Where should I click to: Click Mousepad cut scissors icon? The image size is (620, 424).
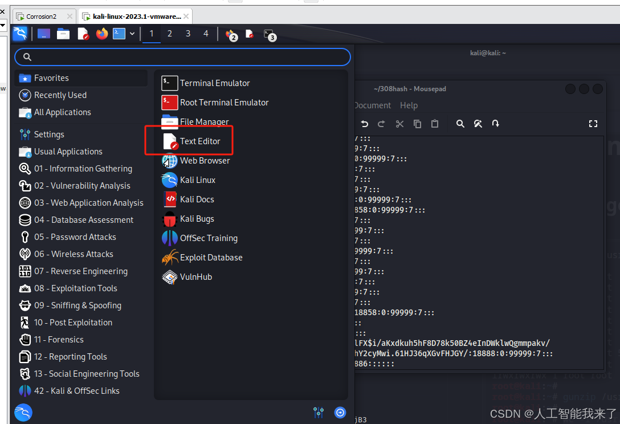click(400, 124)
